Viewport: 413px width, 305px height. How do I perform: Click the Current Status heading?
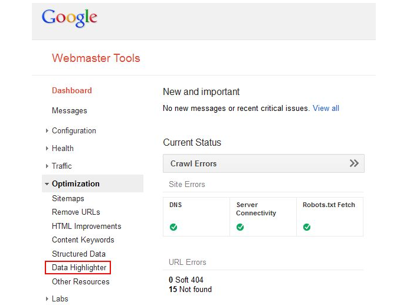click(x=192, y=143)
